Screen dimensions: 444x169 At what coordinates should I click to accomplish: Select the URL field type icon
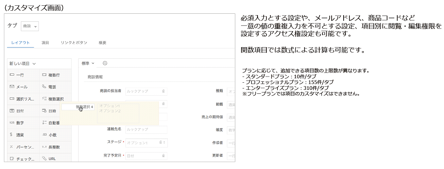coord(44,158)
